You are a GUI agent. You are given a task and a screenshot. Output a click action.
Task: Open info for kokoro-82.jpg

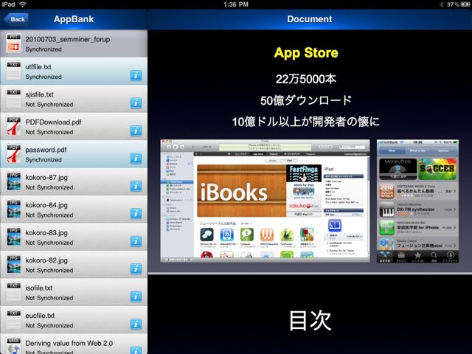coord(136,268)
